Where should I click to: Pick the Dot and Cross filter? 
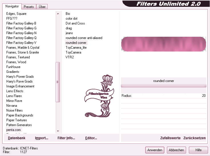[75, 23]
